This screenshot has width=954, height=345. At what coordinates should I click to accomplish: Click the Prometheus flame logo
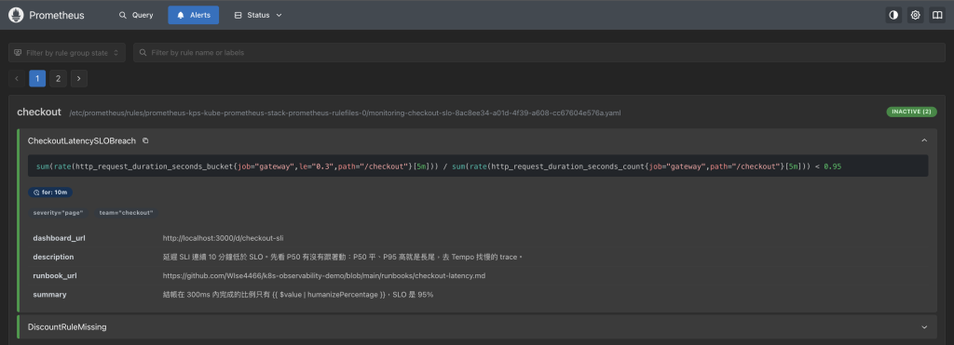pyautogui.click(x=17, y=15)
